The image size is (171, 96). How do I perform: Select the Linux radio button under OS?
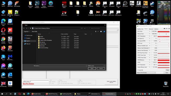tap(50, 83)
